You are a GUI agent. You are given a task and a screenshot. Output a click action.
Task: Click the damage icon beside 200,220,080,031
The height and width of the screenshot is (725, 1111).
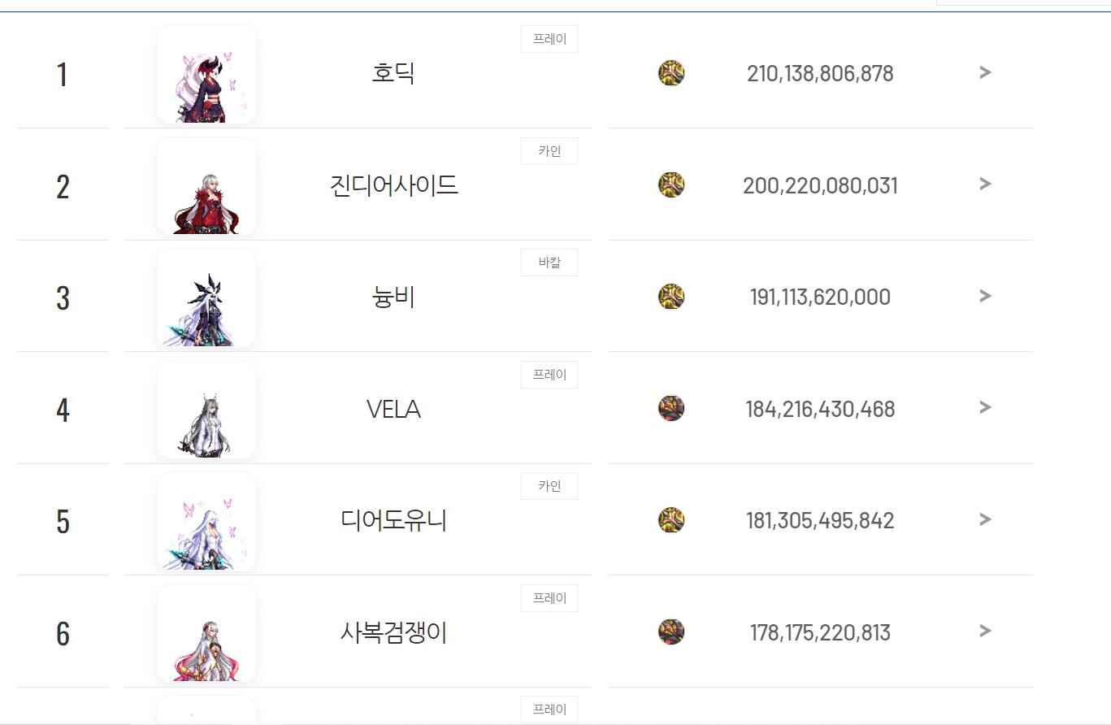671,185
